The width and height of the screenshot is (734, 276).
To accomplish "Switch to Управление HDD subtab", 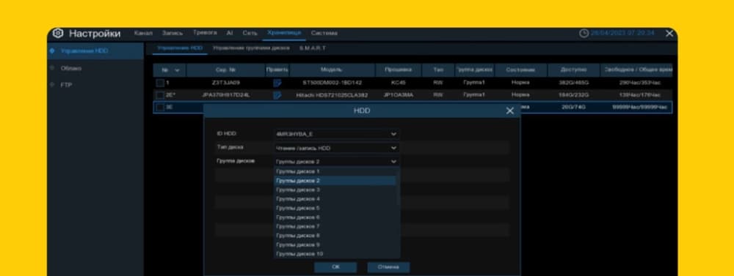I will coord(179,48).
